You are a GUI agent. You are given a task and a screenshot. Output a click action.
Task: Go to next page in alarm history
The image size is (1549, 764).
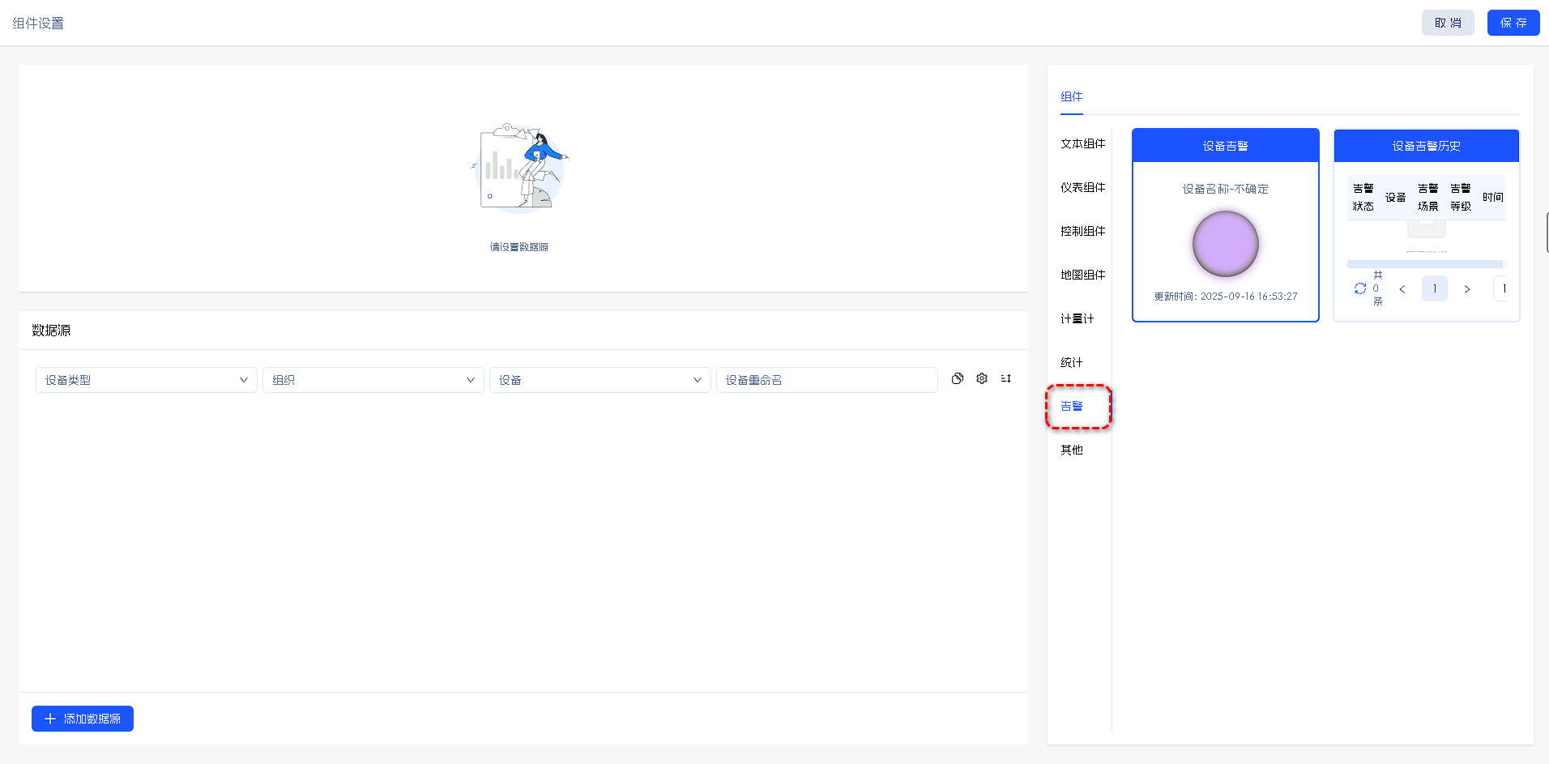1467,289
